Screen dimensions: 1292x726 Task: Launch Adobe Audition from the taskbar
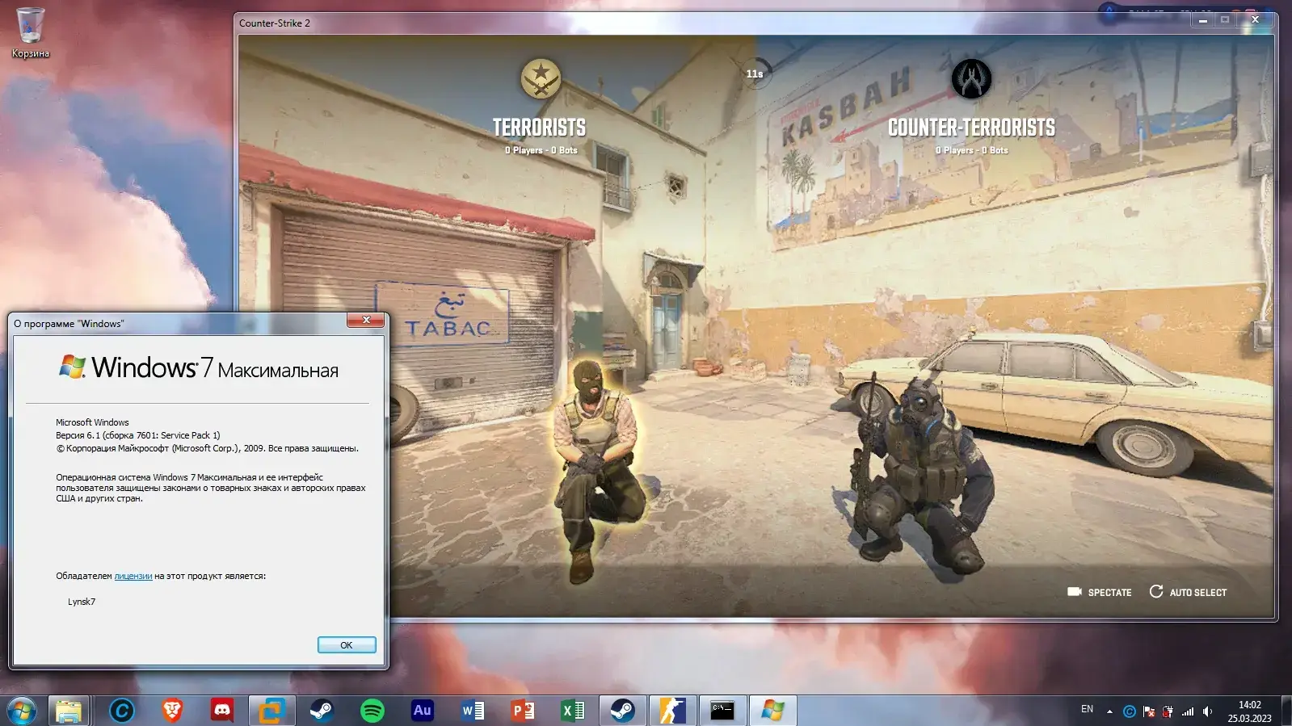point(423,711)
